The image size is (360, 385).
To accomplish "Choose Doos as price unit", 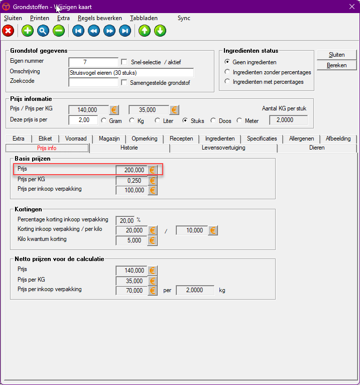I will click(213, 120).
